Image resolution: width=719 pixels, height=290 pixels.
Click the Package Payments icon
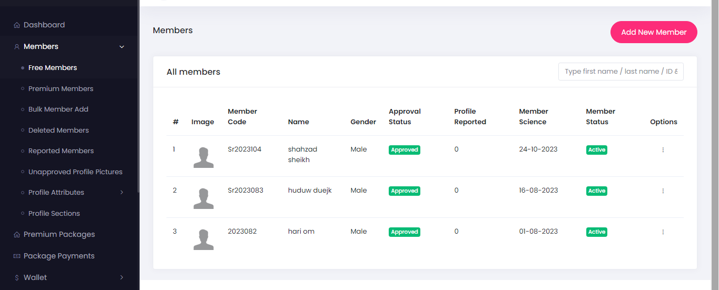pos(17,256)
